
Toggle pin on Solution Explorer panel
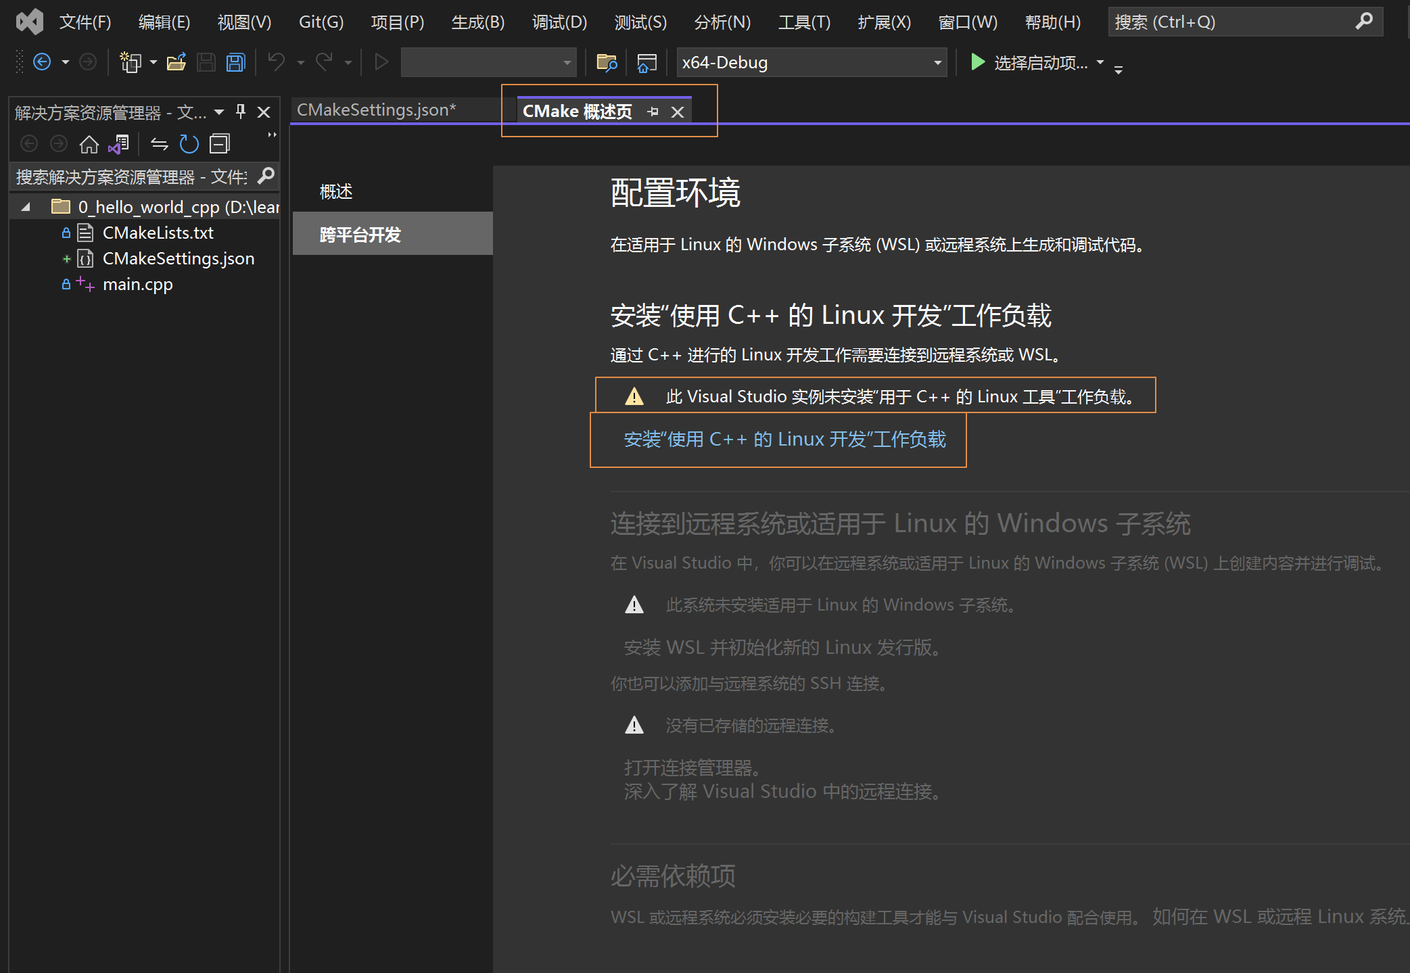241,112
